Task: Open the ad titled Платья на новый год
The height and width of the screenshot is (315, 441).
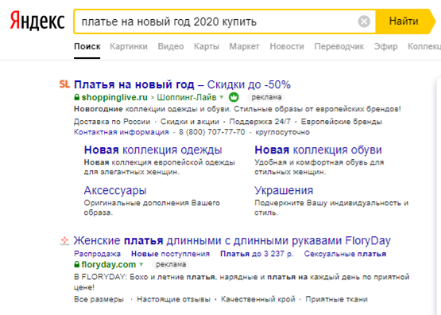Action: tap(182, 84)
